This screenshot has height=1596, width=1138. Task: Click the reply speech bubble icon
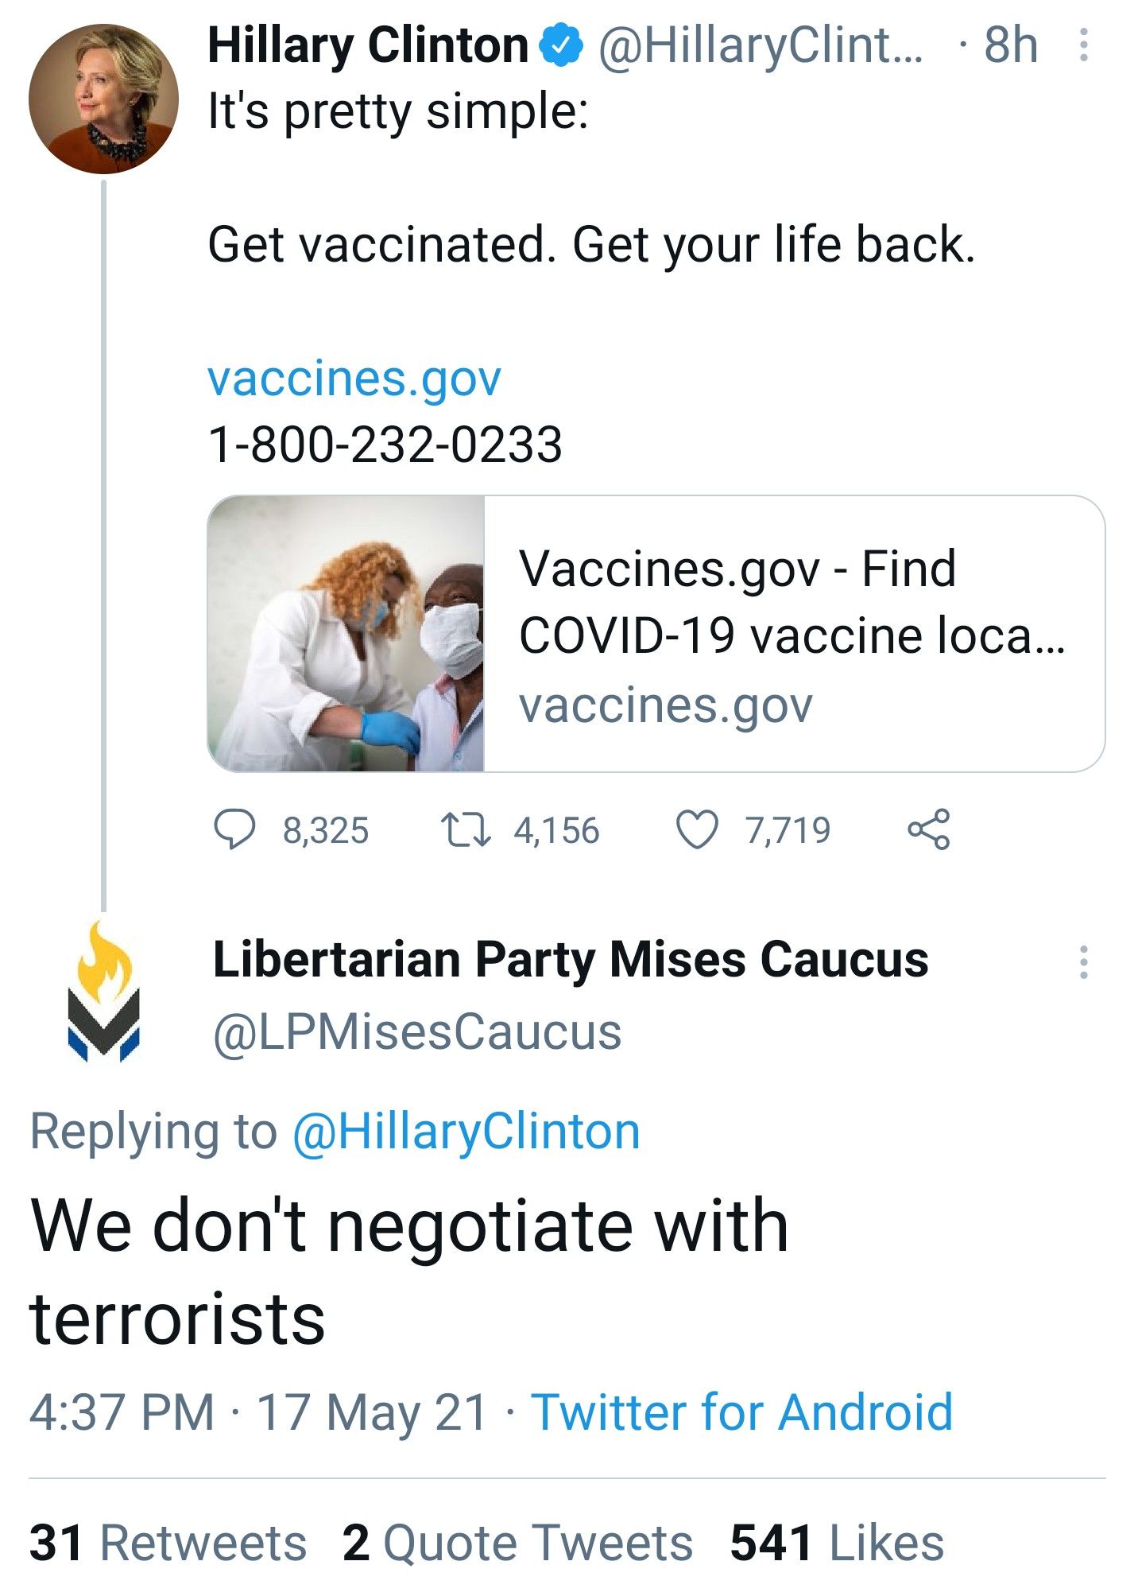tap(234, 829)
